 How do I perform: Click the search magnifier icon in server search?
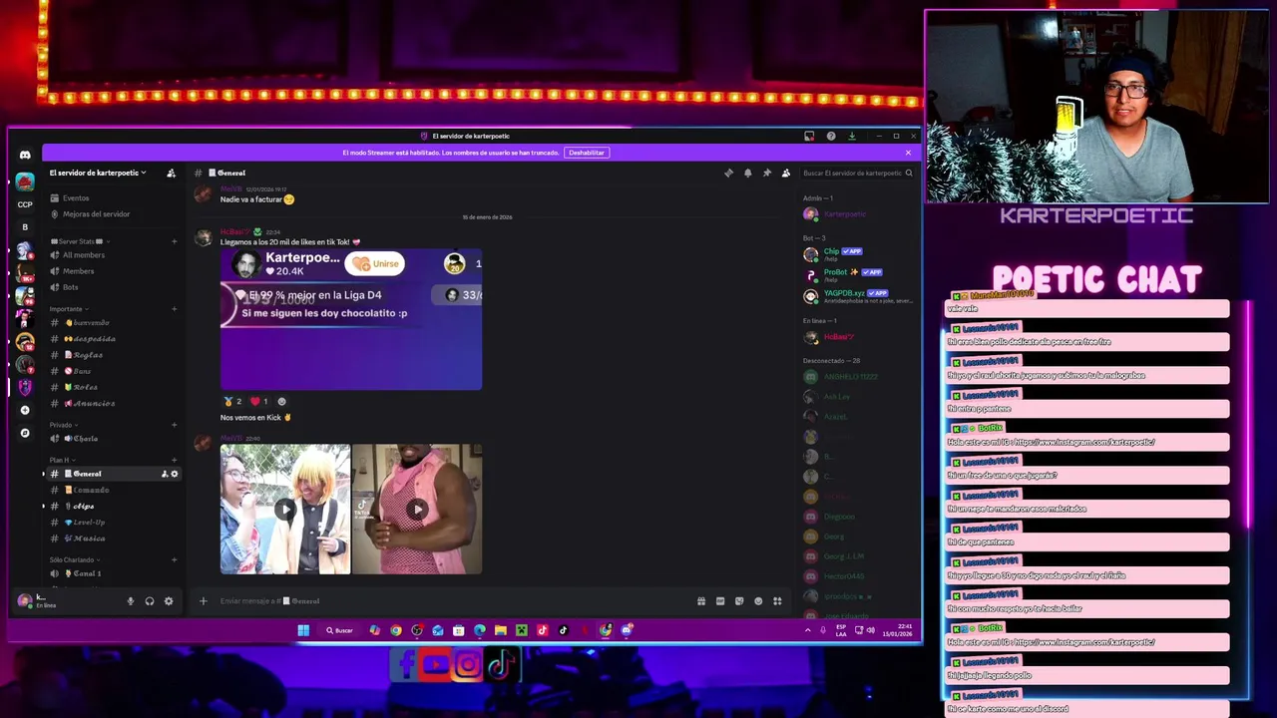(909, 173)
